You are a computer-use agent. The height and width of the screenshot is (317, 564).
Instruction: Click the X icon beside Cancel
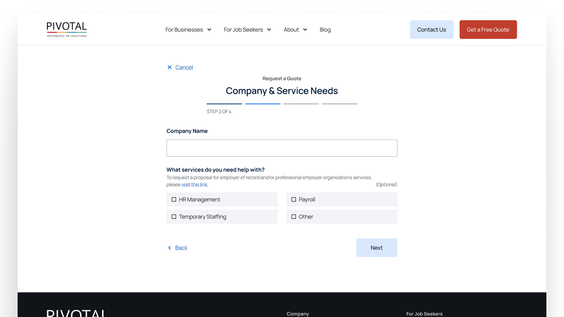tap(170, 67)
